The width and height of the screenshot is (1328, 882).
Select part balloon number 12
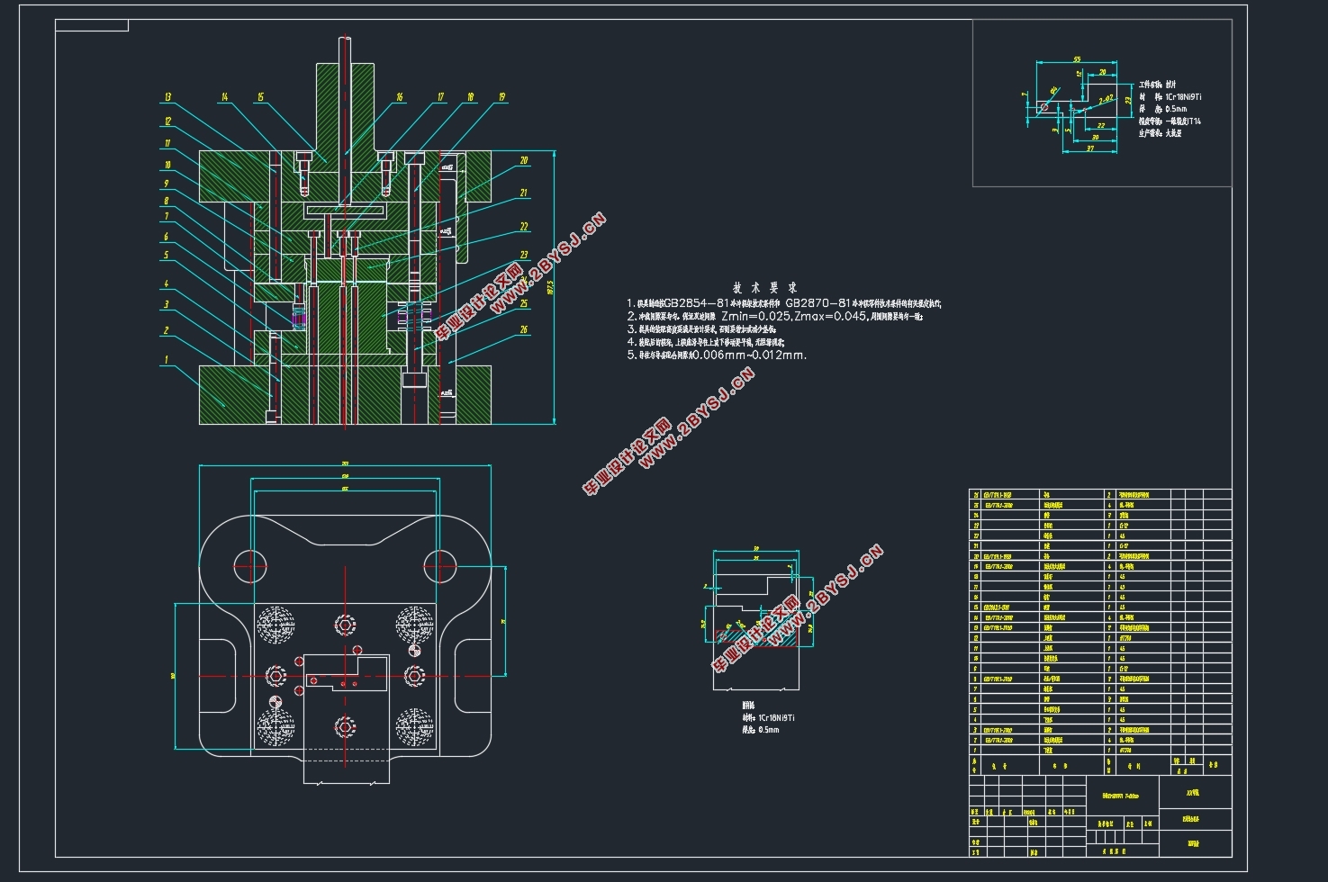point(167,121)
